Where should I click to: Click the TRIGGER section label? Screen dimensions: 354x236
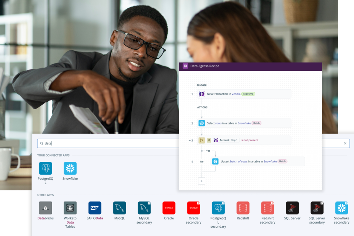click(202, 85)
